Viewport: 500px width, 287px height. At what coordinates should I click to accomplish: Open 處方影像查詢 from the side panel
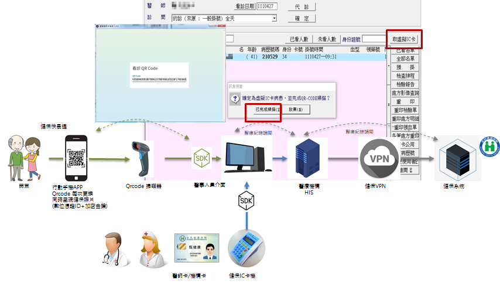pos(405,93)
